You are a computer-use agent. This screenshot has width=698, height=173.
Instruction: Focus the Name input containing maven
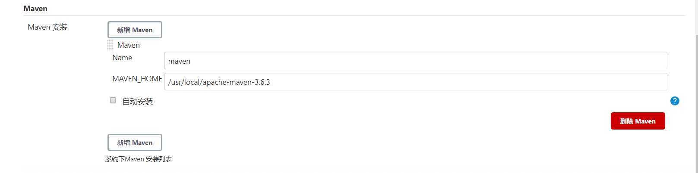click(x=416, y=61)
